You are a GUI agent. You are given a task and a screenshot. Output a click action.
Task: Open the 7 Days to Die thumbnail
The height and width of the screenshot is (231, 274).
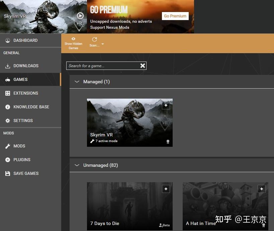click(x=130, y=206)
